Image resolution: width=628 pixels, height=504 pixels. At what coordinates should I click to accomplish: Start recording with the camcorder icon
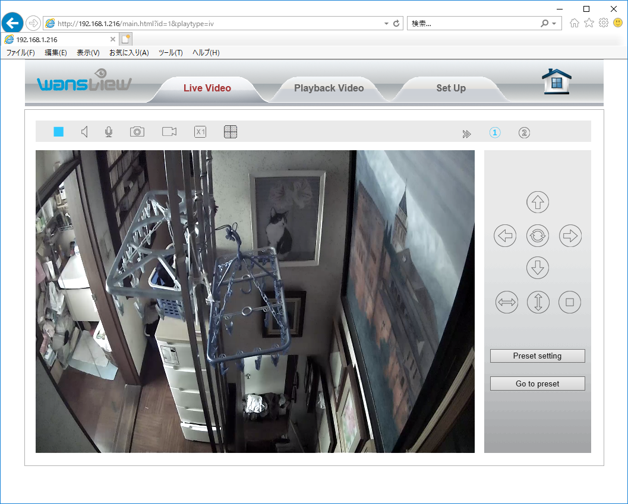[x=169, y=132]
